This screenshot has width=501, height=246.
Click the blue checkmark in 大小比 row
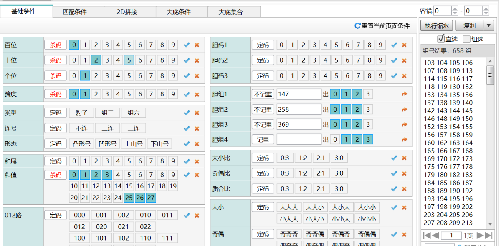(394, 158)
